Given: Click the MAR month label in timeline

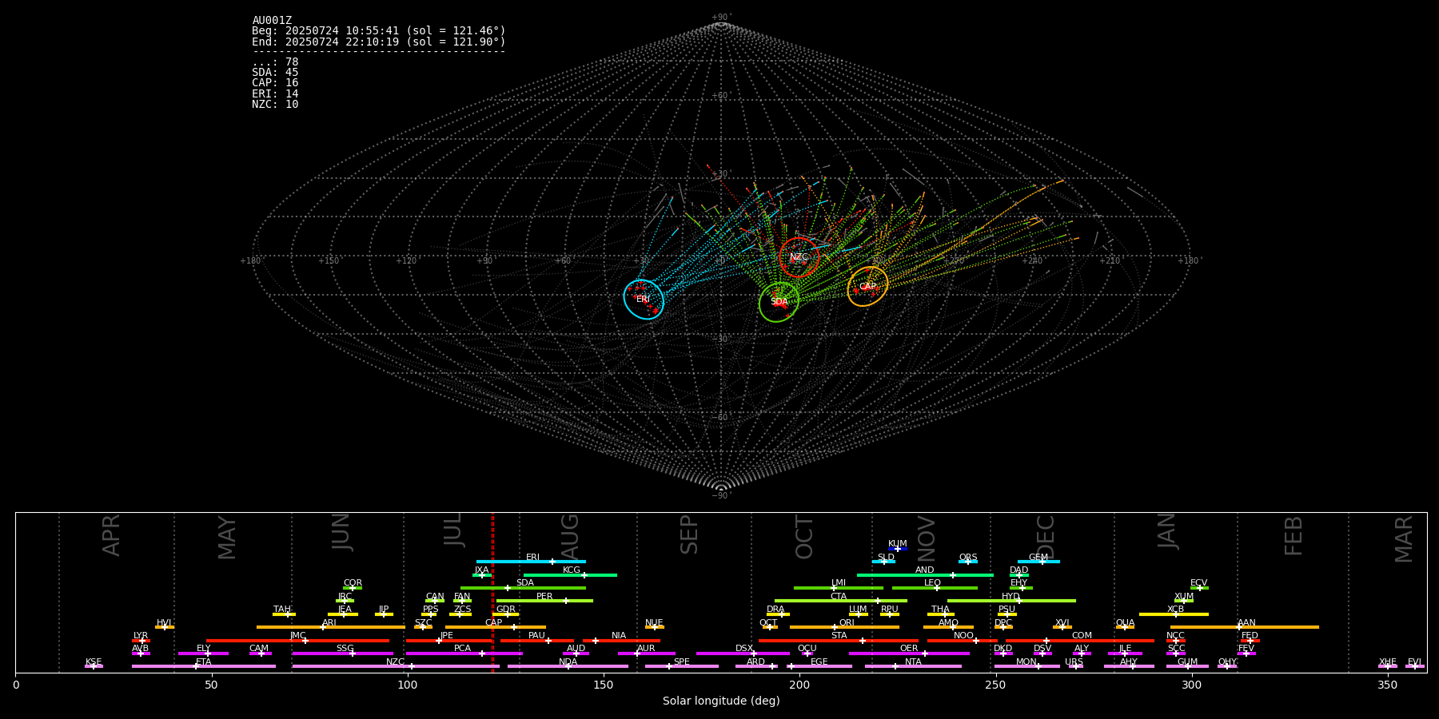Looking at the screenshot, I should click(x=1404, y=539).
